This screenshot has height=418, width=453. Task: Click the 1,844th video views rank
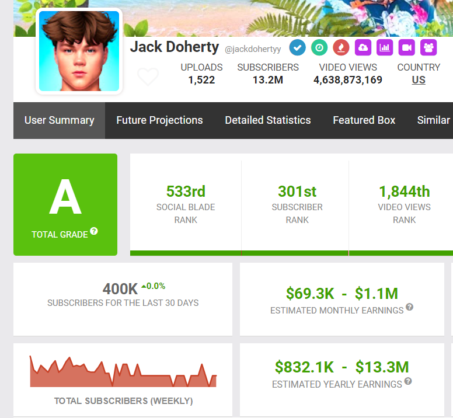404,191
